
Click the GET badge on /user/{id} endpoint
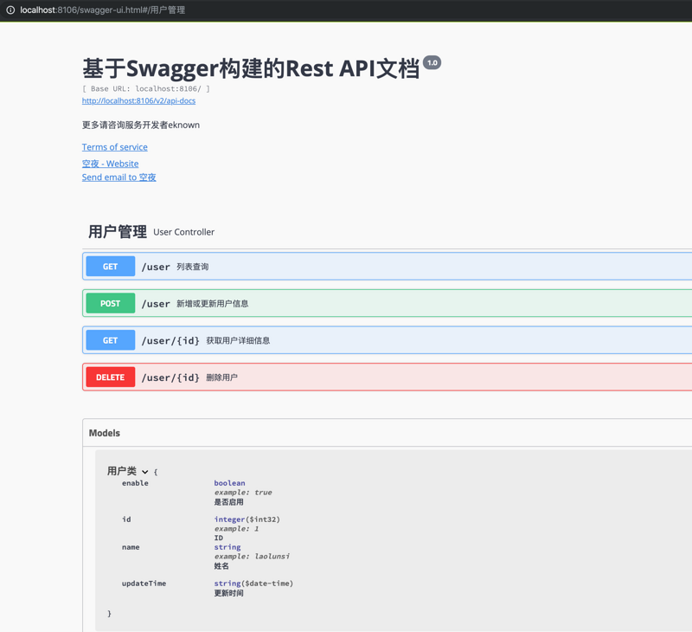click(110, 339)
